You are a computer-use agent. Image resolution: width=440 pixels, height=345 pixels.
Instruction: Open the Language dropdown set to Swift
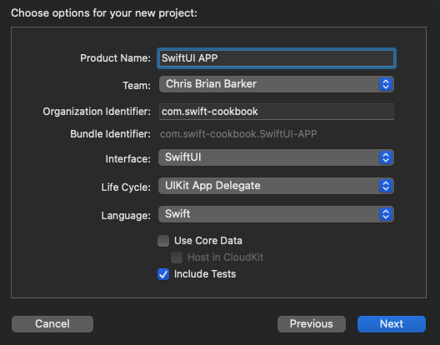point(276,214)
